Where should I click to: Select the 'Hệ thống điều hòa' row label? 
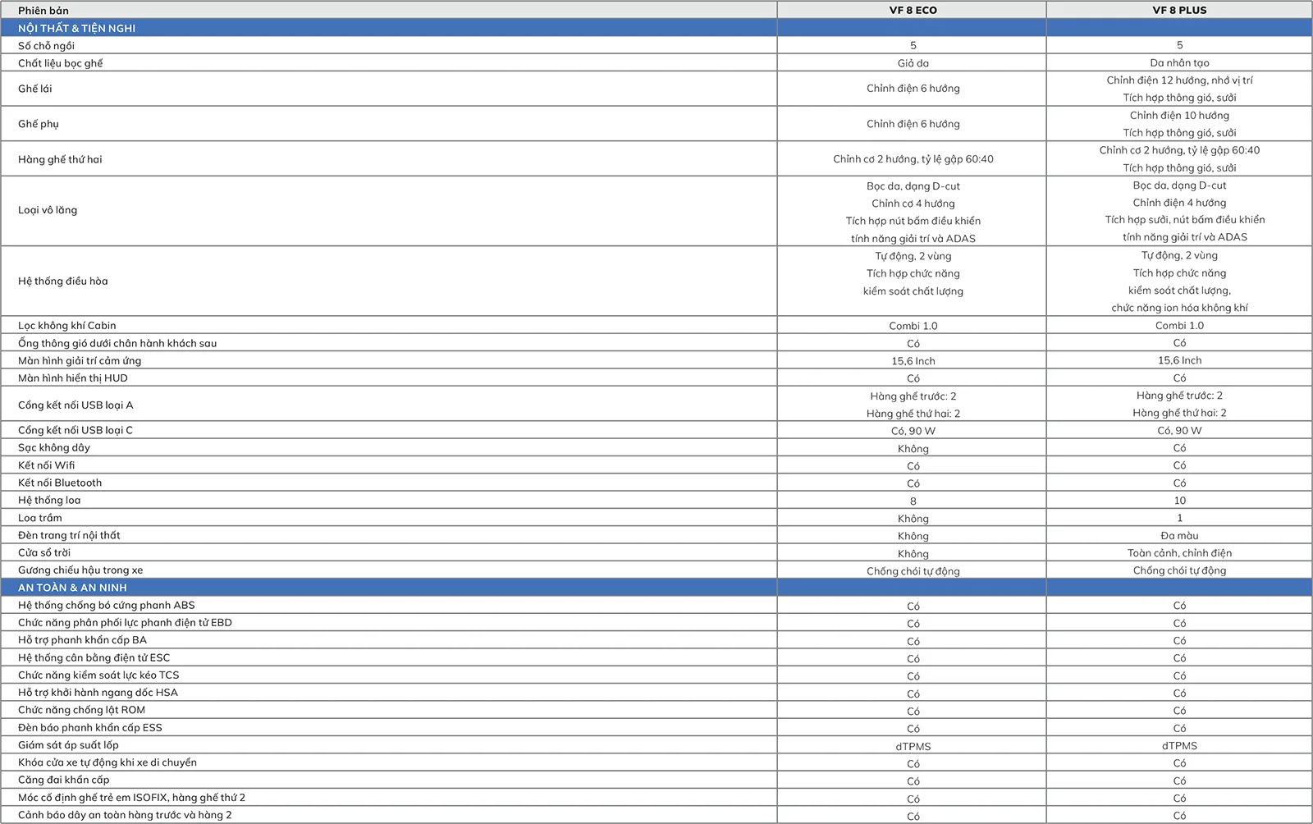(x=63, y=281)
